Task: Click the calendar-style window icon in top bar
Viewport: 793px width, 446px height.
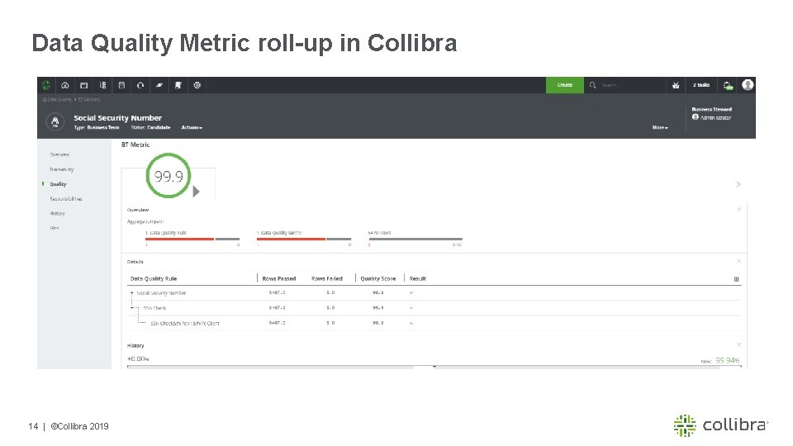Action: tap(84, 85)
